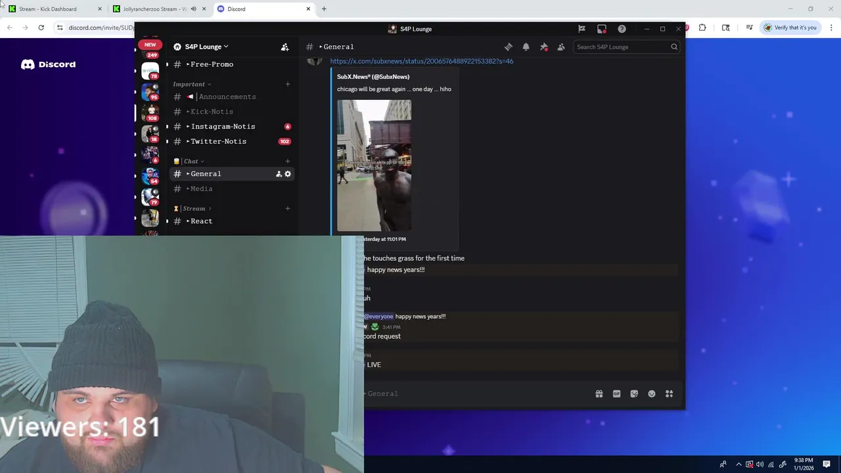Create invite for General channel
Screen dimensions: 841x473
(x=279, y=174)
